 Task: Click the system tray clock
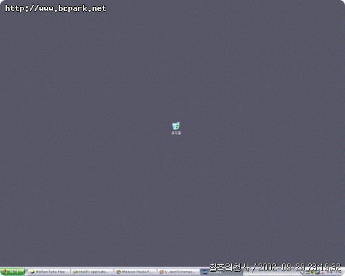click(x=334, y=273)
